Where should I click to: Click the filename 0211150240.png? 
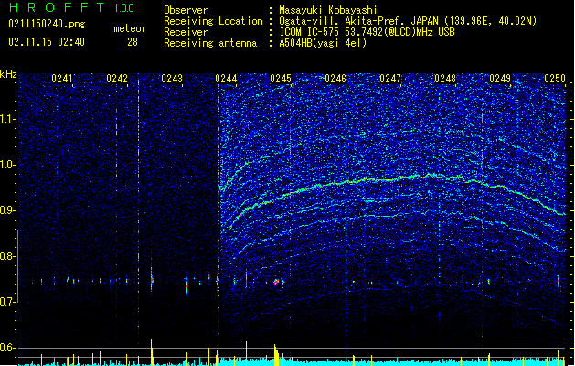47,24
